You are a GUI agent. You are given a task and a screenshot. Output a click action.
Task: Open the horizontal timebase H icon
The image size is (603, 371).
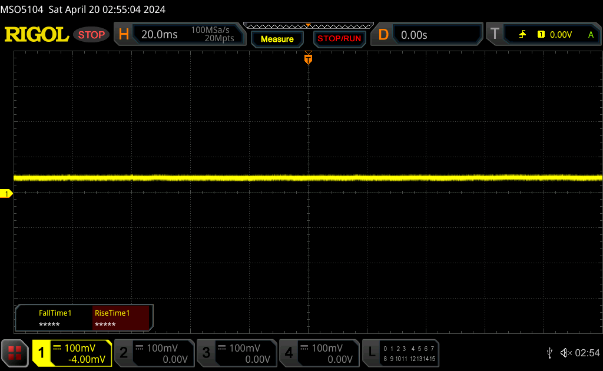coord(124,35)
